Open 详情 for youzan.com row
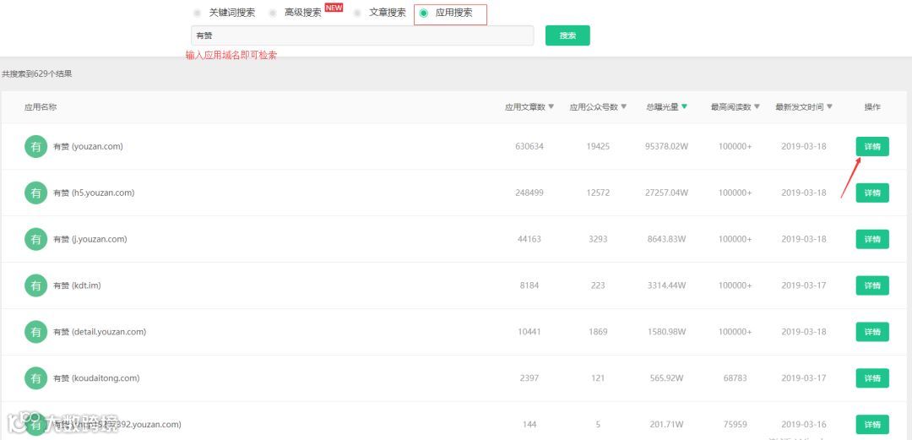Screen dimensions: 912x440 (x=872, y=147)
